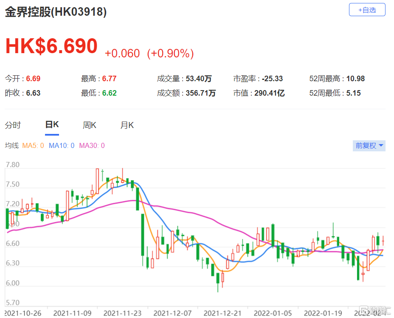Click the 2021-11-23 date axis label
This screenshot has width=394, height=318.
121,313
